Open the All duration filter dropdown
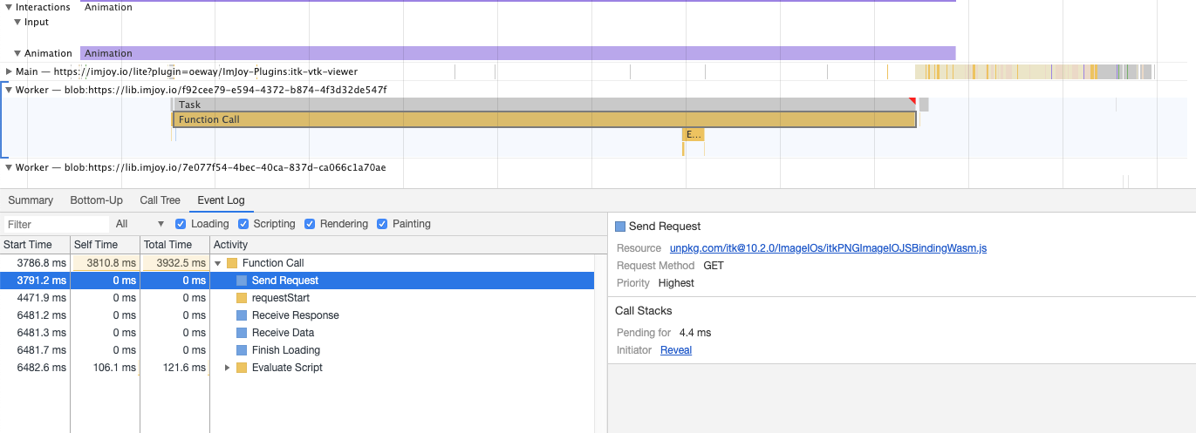1196x433 pixels. (x=140, y=224)
